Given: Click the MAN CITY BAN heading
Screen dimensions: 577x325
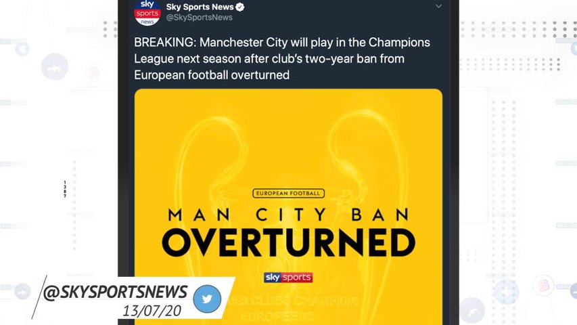Looking at the screenshot, I should click(288, 215).
